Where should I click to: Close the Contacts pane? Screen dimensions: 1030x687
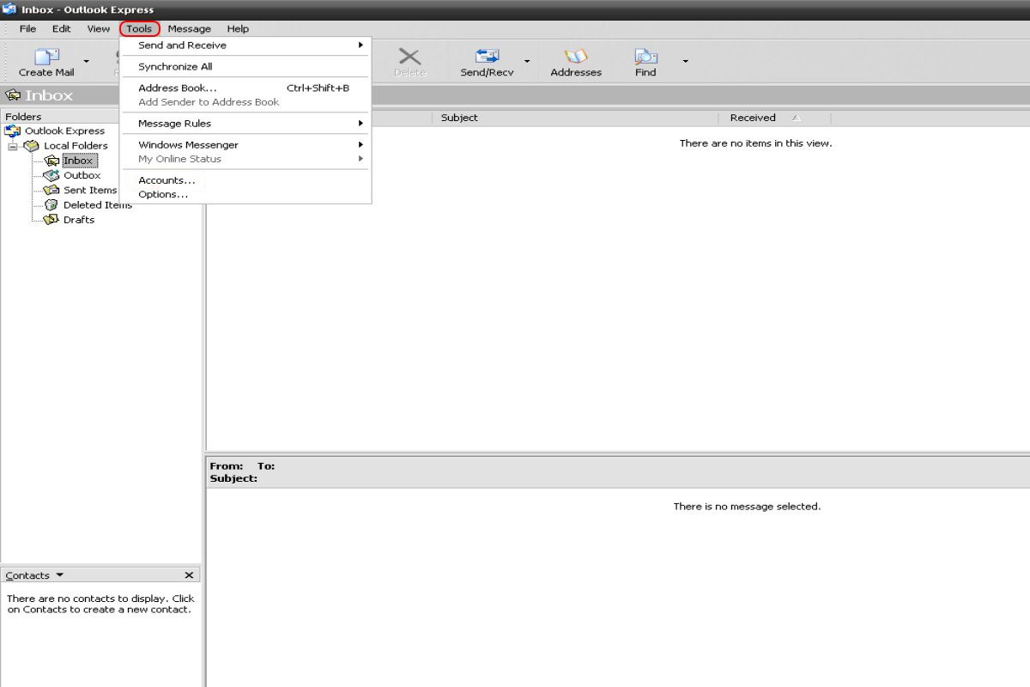tap(189, 575)
